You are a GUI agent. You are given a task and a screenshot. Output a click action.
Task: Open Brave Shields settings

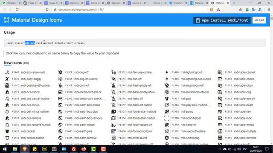tap(212, 9)
